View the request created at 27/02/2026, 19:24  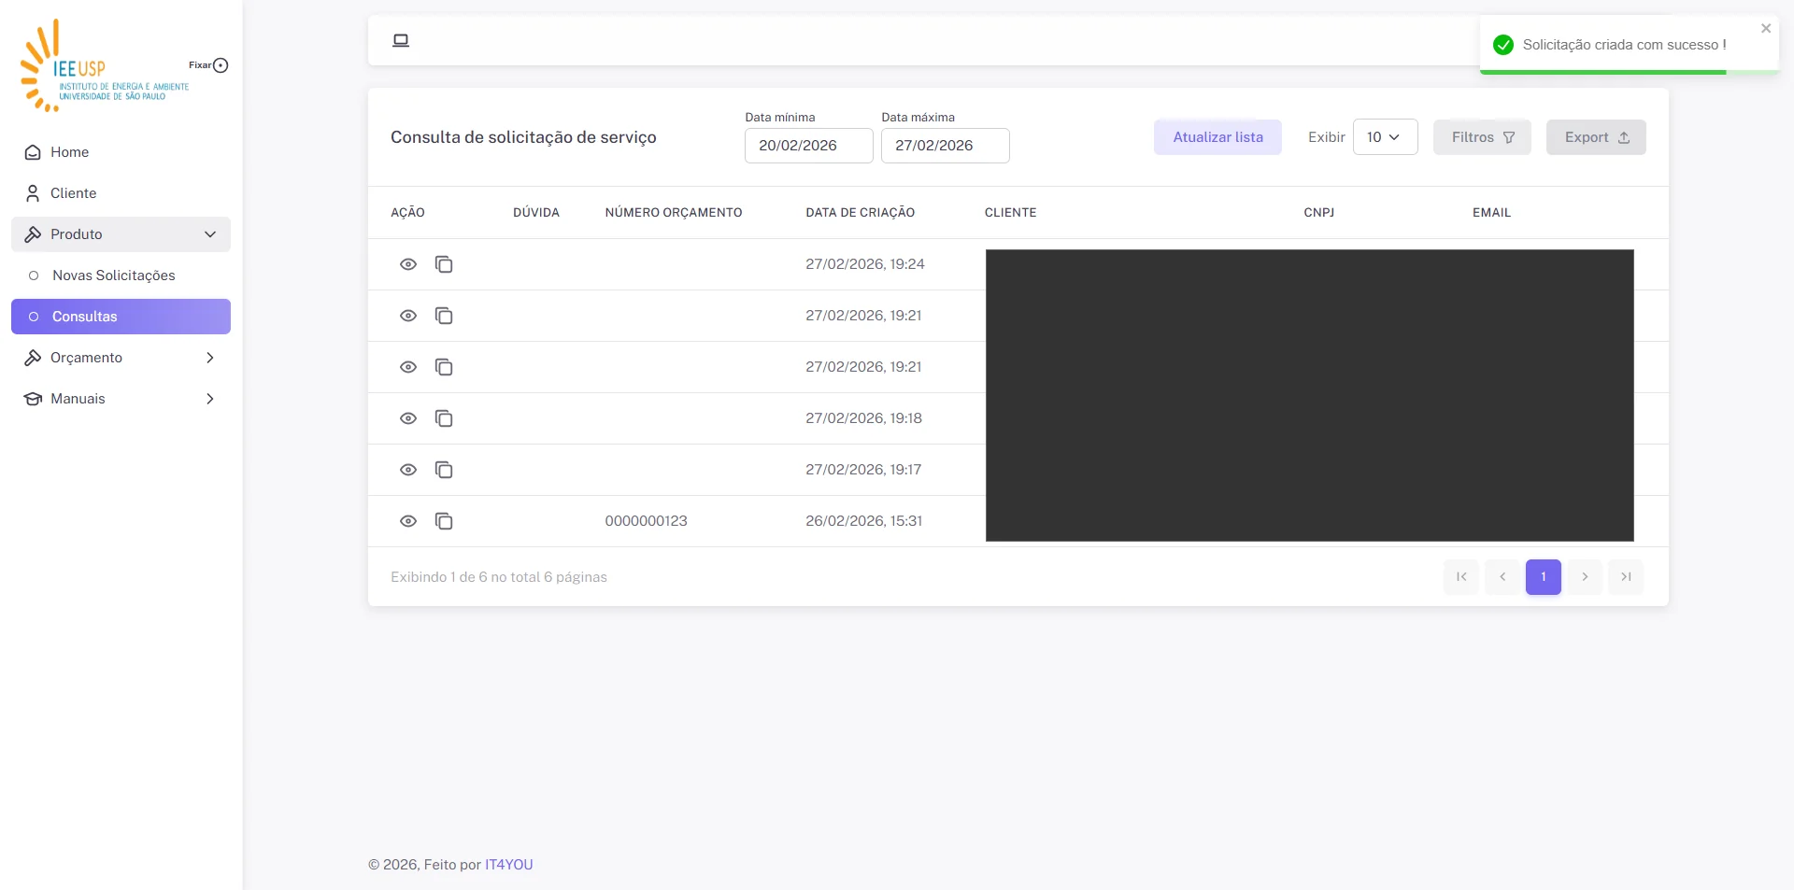click(408, 264)
